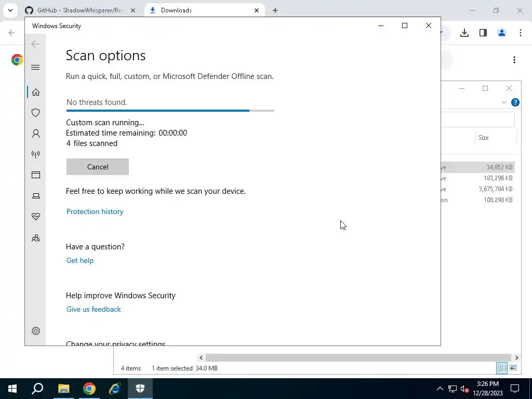Viewport: 532px width, 399px height.
Task: Click horizontal scrollbar left arrow
Action: coord(201,357)
